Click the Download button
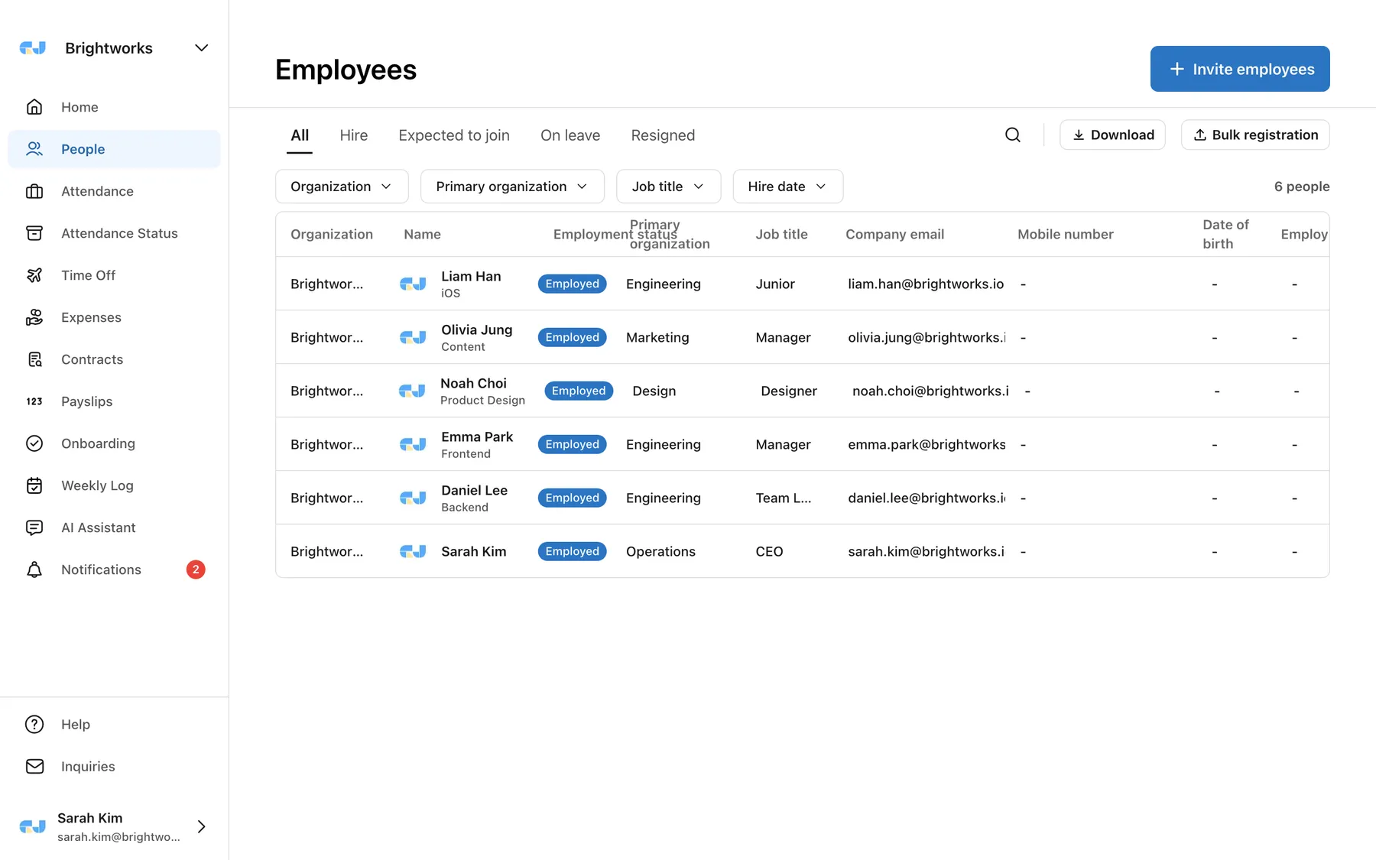 pyautogui.click(x=1112, y=135)
